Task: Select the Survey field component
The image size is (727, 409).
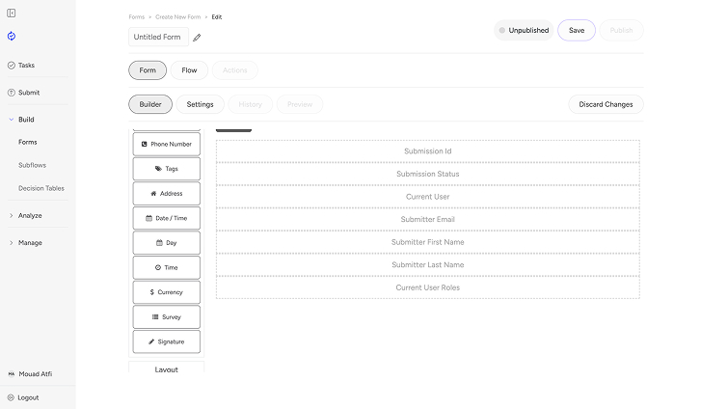Action: (x=166, y=316)
